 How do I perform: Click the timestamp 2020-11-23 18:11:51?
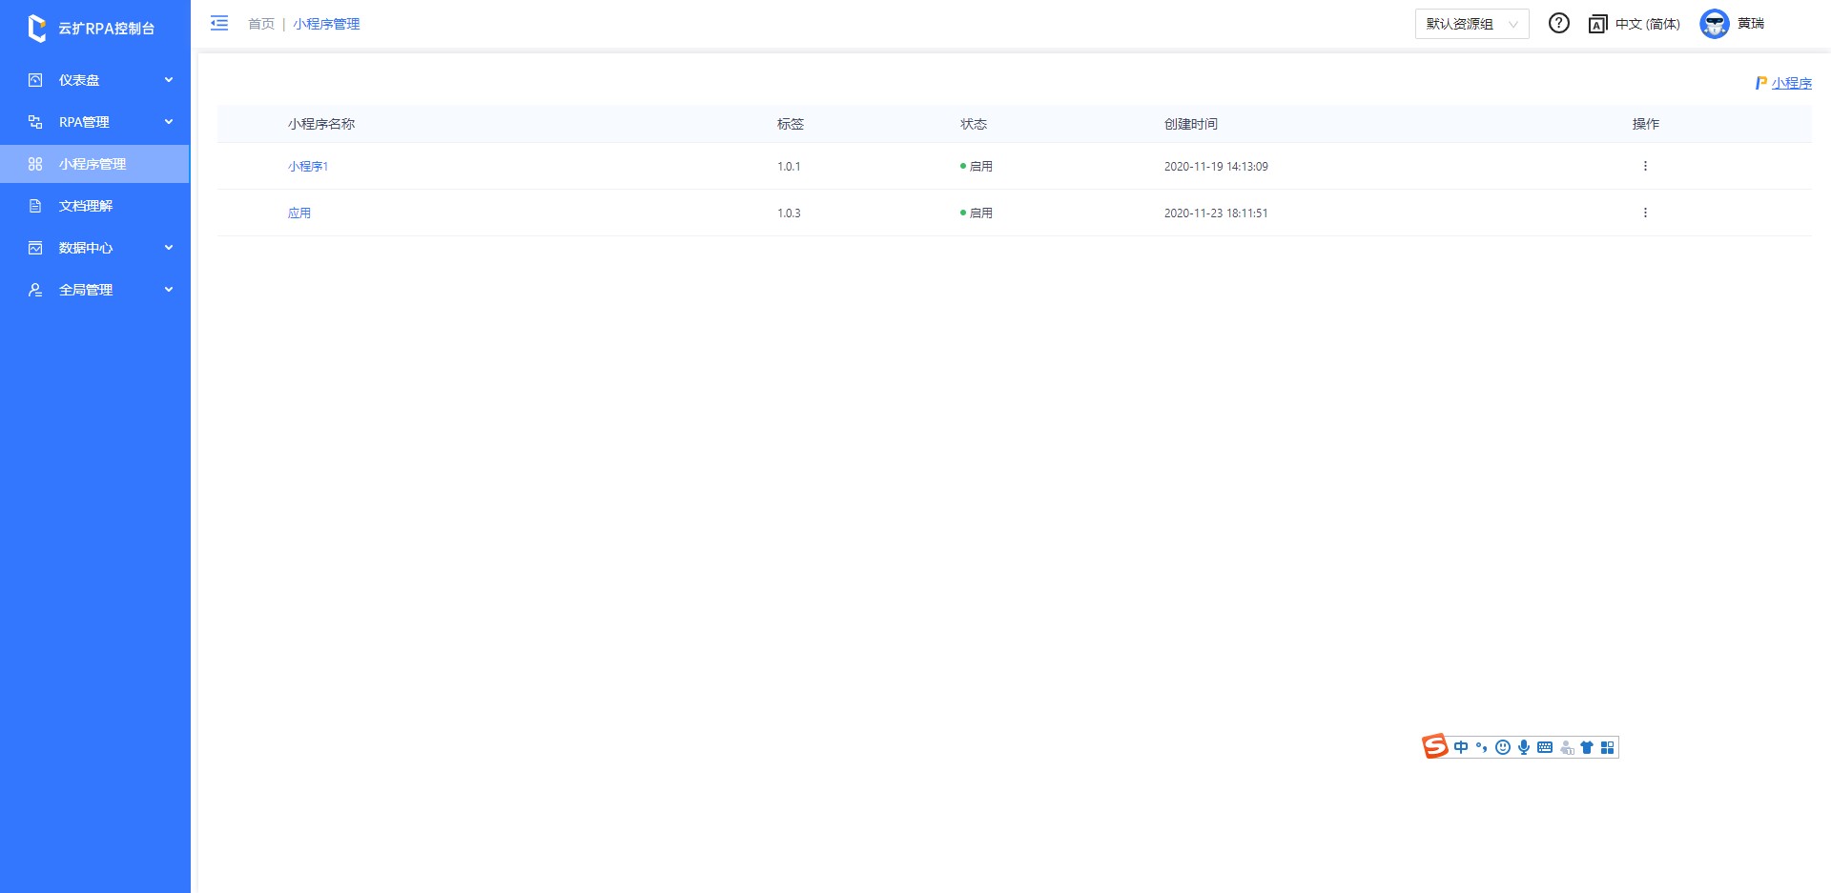1216,213
